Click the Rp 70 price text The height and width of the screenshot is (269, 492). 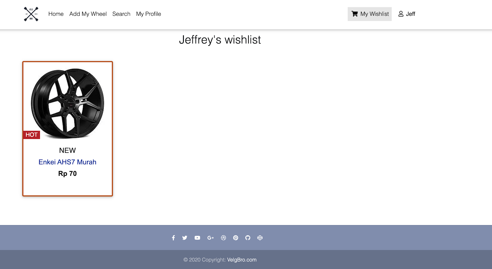pos(67,174)
